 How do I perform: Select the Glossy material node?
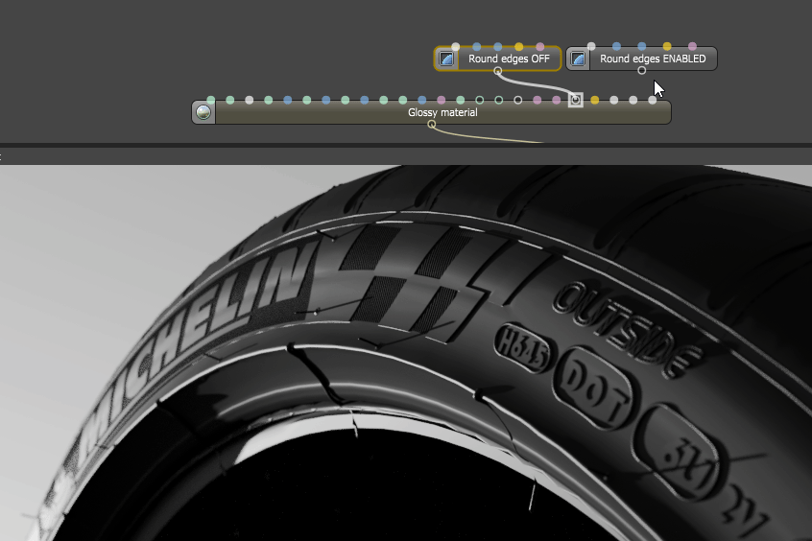(x=431, y=112)
